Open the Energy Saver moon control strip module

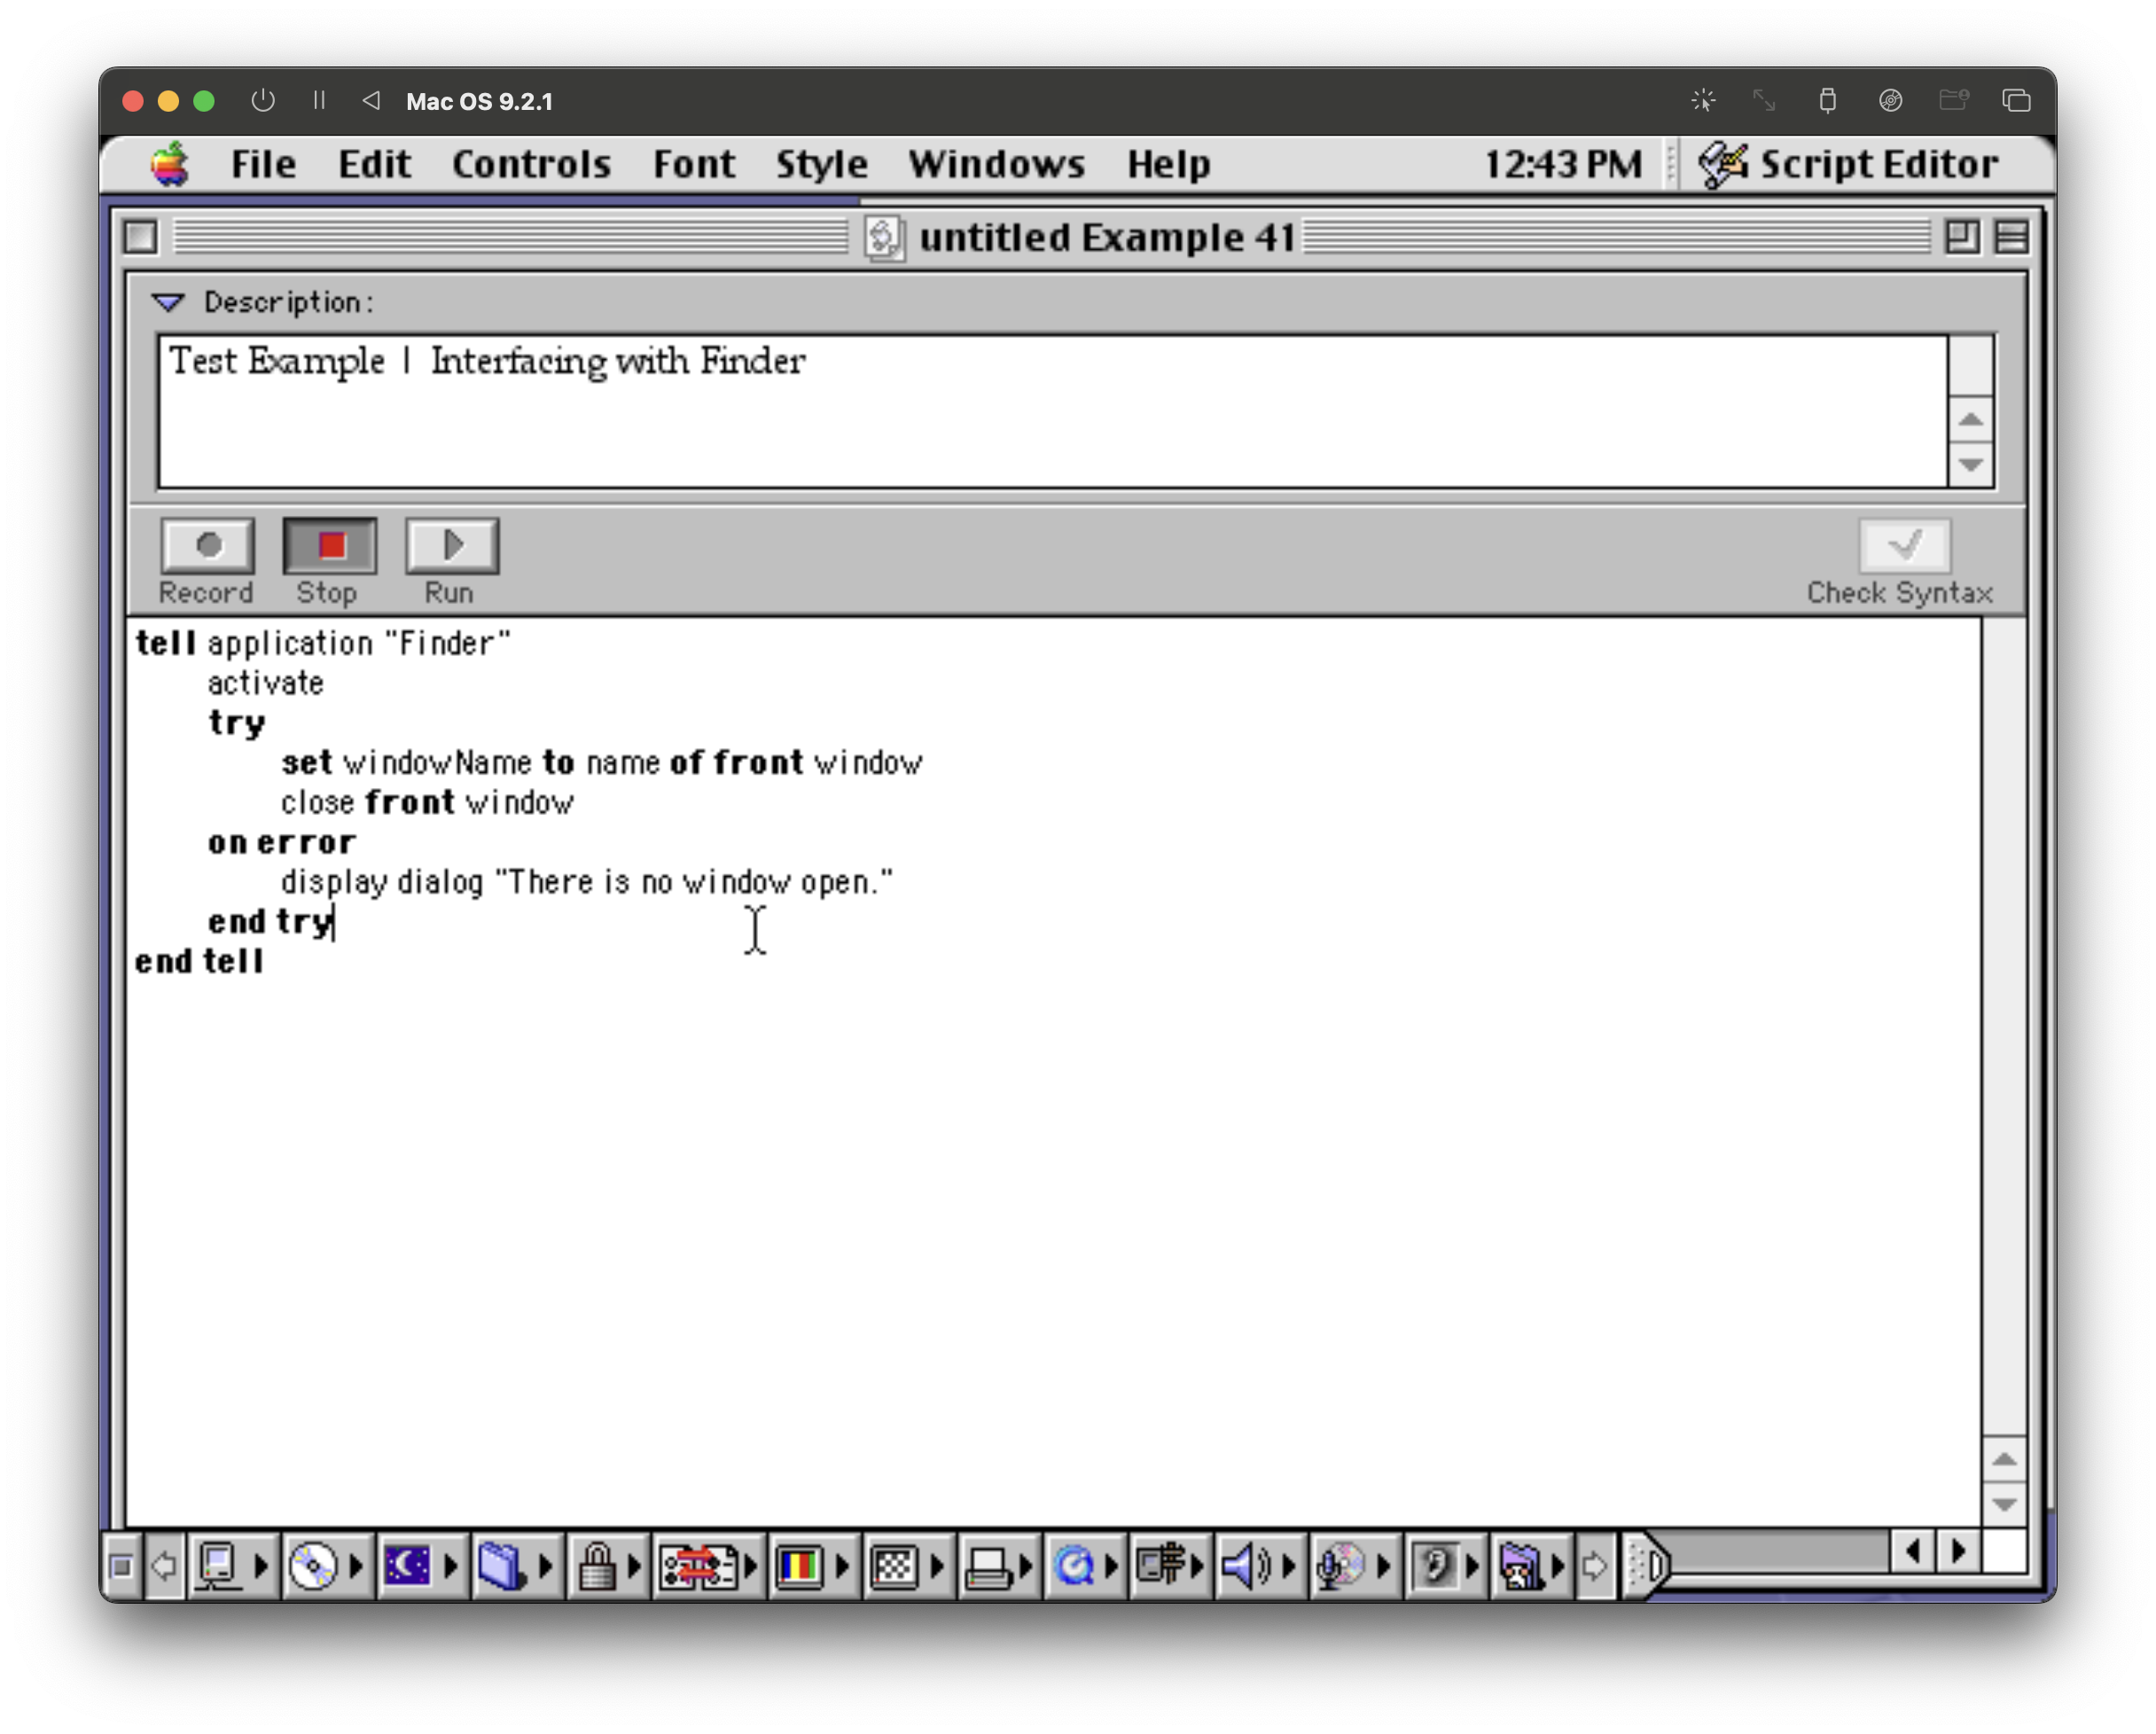[408, 1565]
